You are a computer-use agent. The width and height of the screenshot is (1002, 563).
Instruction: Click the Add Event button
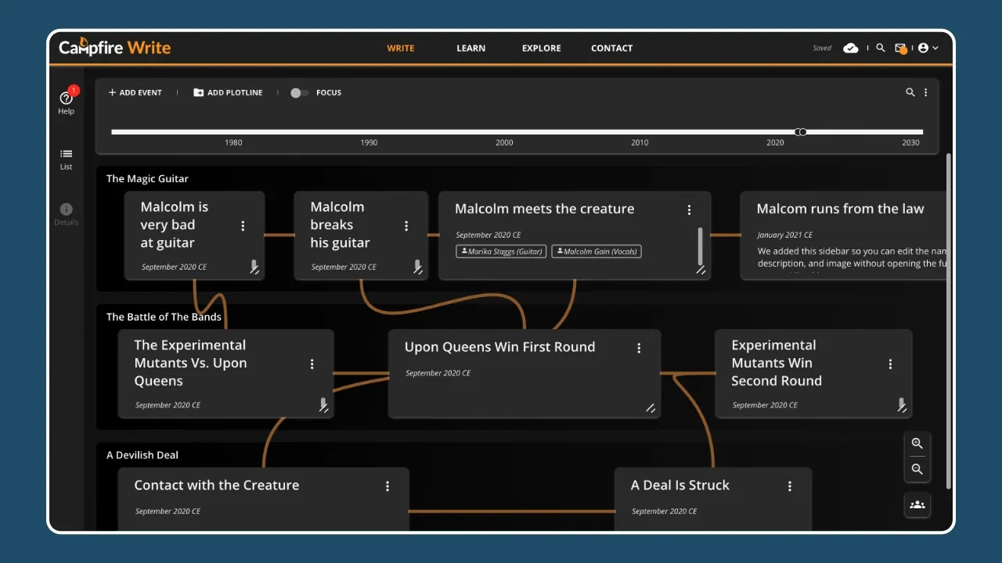point(135,93)
